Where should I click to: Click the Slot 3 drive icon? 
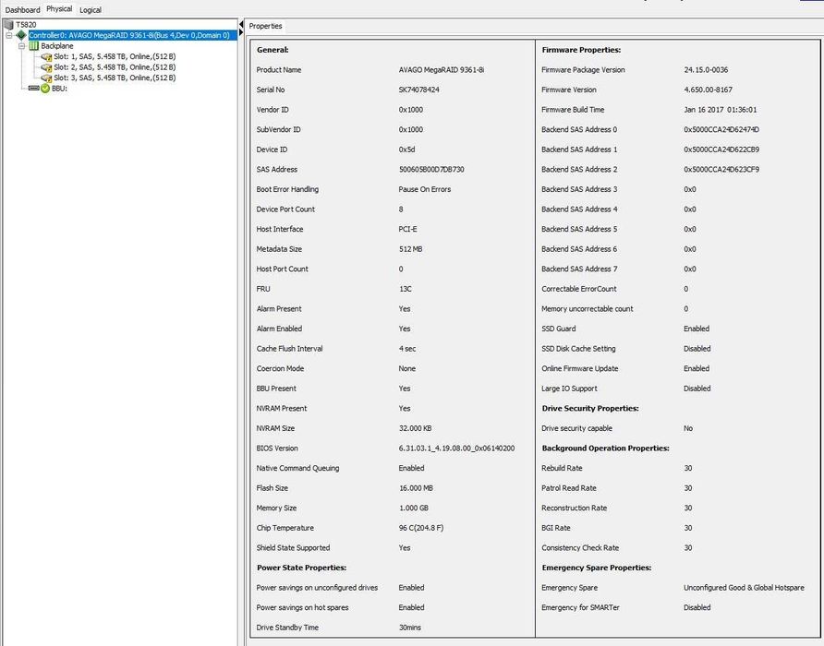click(x=46, y=78)
